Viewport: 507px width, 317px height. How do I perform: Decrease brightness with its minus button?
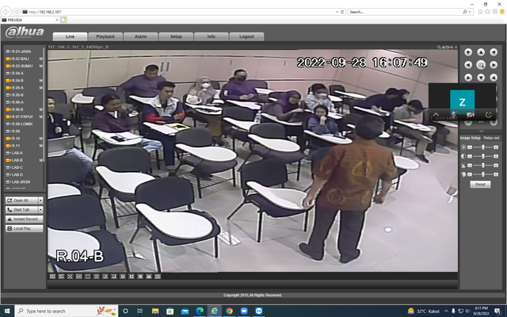click(470, 147)
